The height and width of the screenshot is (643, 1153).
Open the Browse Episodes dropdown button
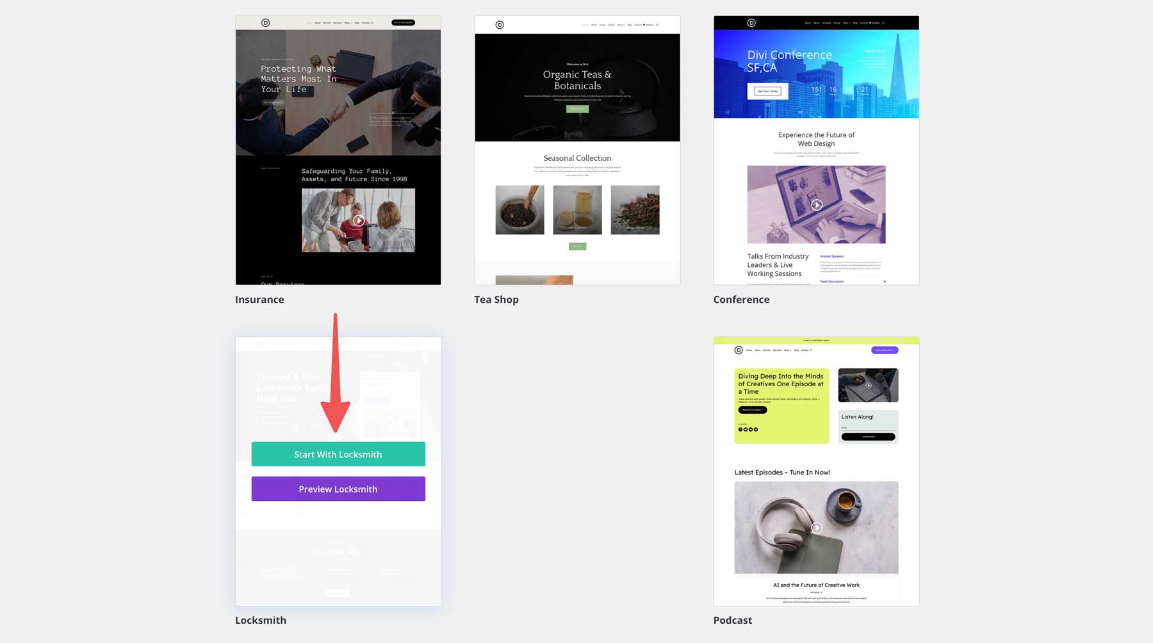(x=752, y=409)
